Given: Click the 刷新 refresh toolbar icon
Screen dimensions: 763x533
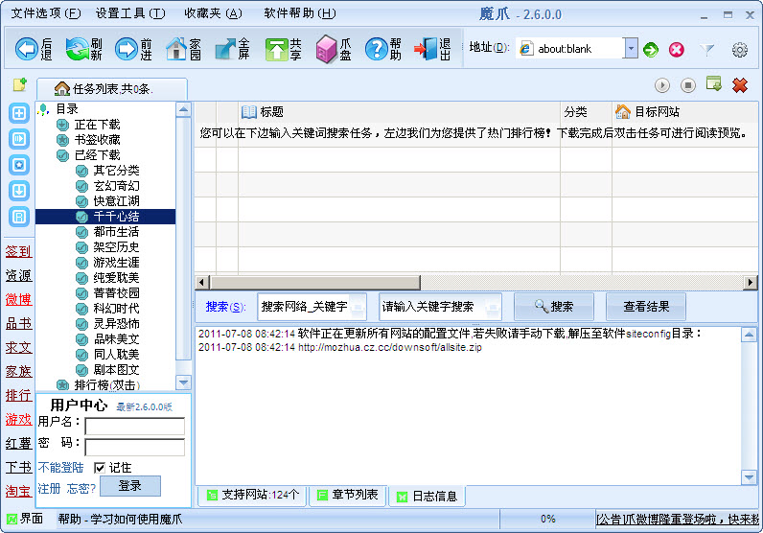Looking at the screenshot, I should point(83,49).
